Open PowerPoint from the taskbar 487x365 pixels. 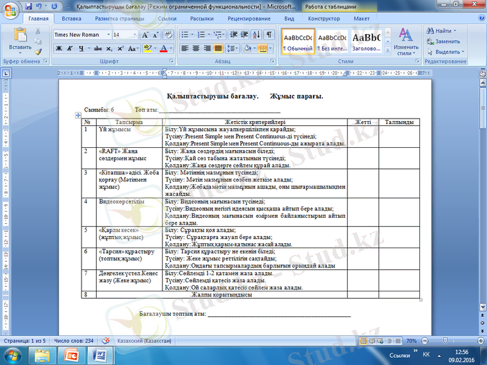pos(71,355)
